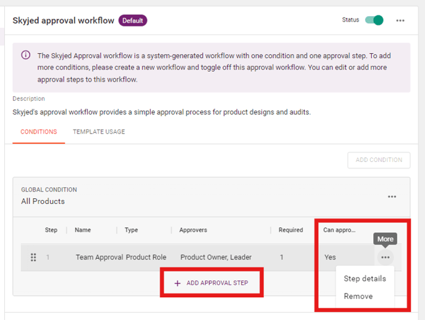Click the 'Yes' can approve cell

(330, 257)
